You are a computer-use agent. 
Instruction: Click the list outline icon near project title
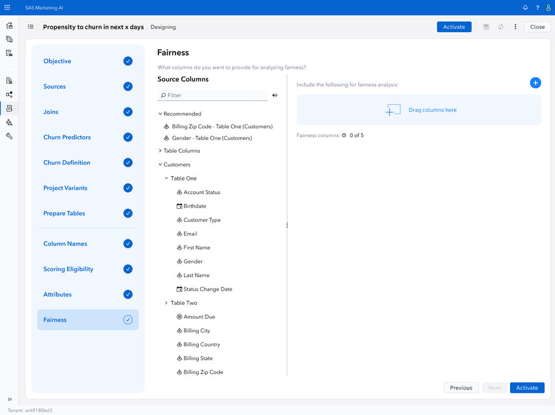click(31, 26)
